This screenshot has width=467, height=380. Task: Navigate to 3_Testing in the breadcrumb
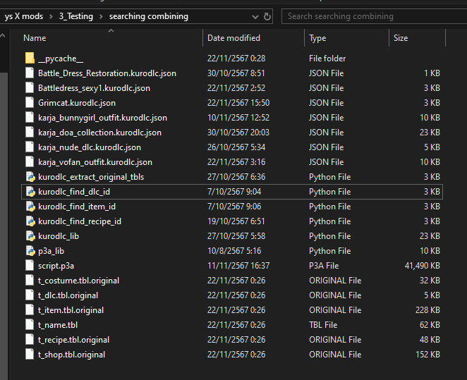76,16
